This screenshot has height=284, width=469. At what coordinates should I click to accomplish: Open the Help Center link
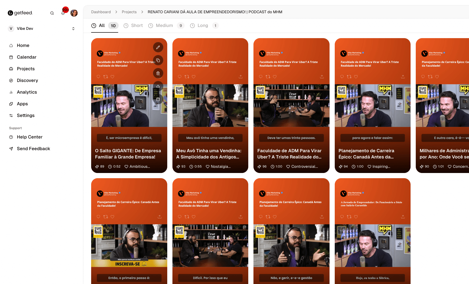29,137
